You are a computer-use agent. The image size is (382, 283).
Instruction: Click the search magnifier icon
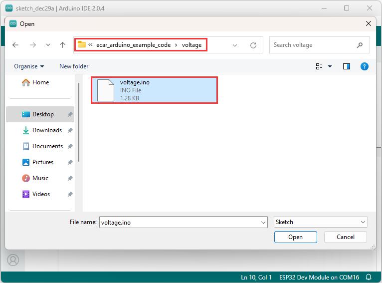coord(360,45)
